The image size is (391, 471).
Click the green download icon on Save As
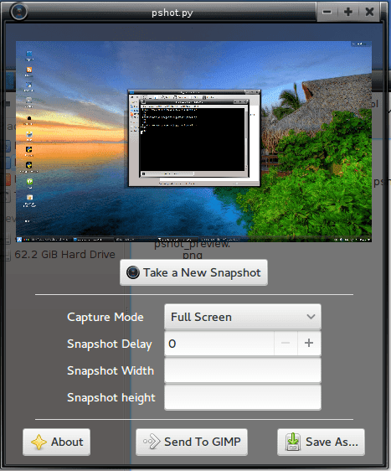(293, 442)
